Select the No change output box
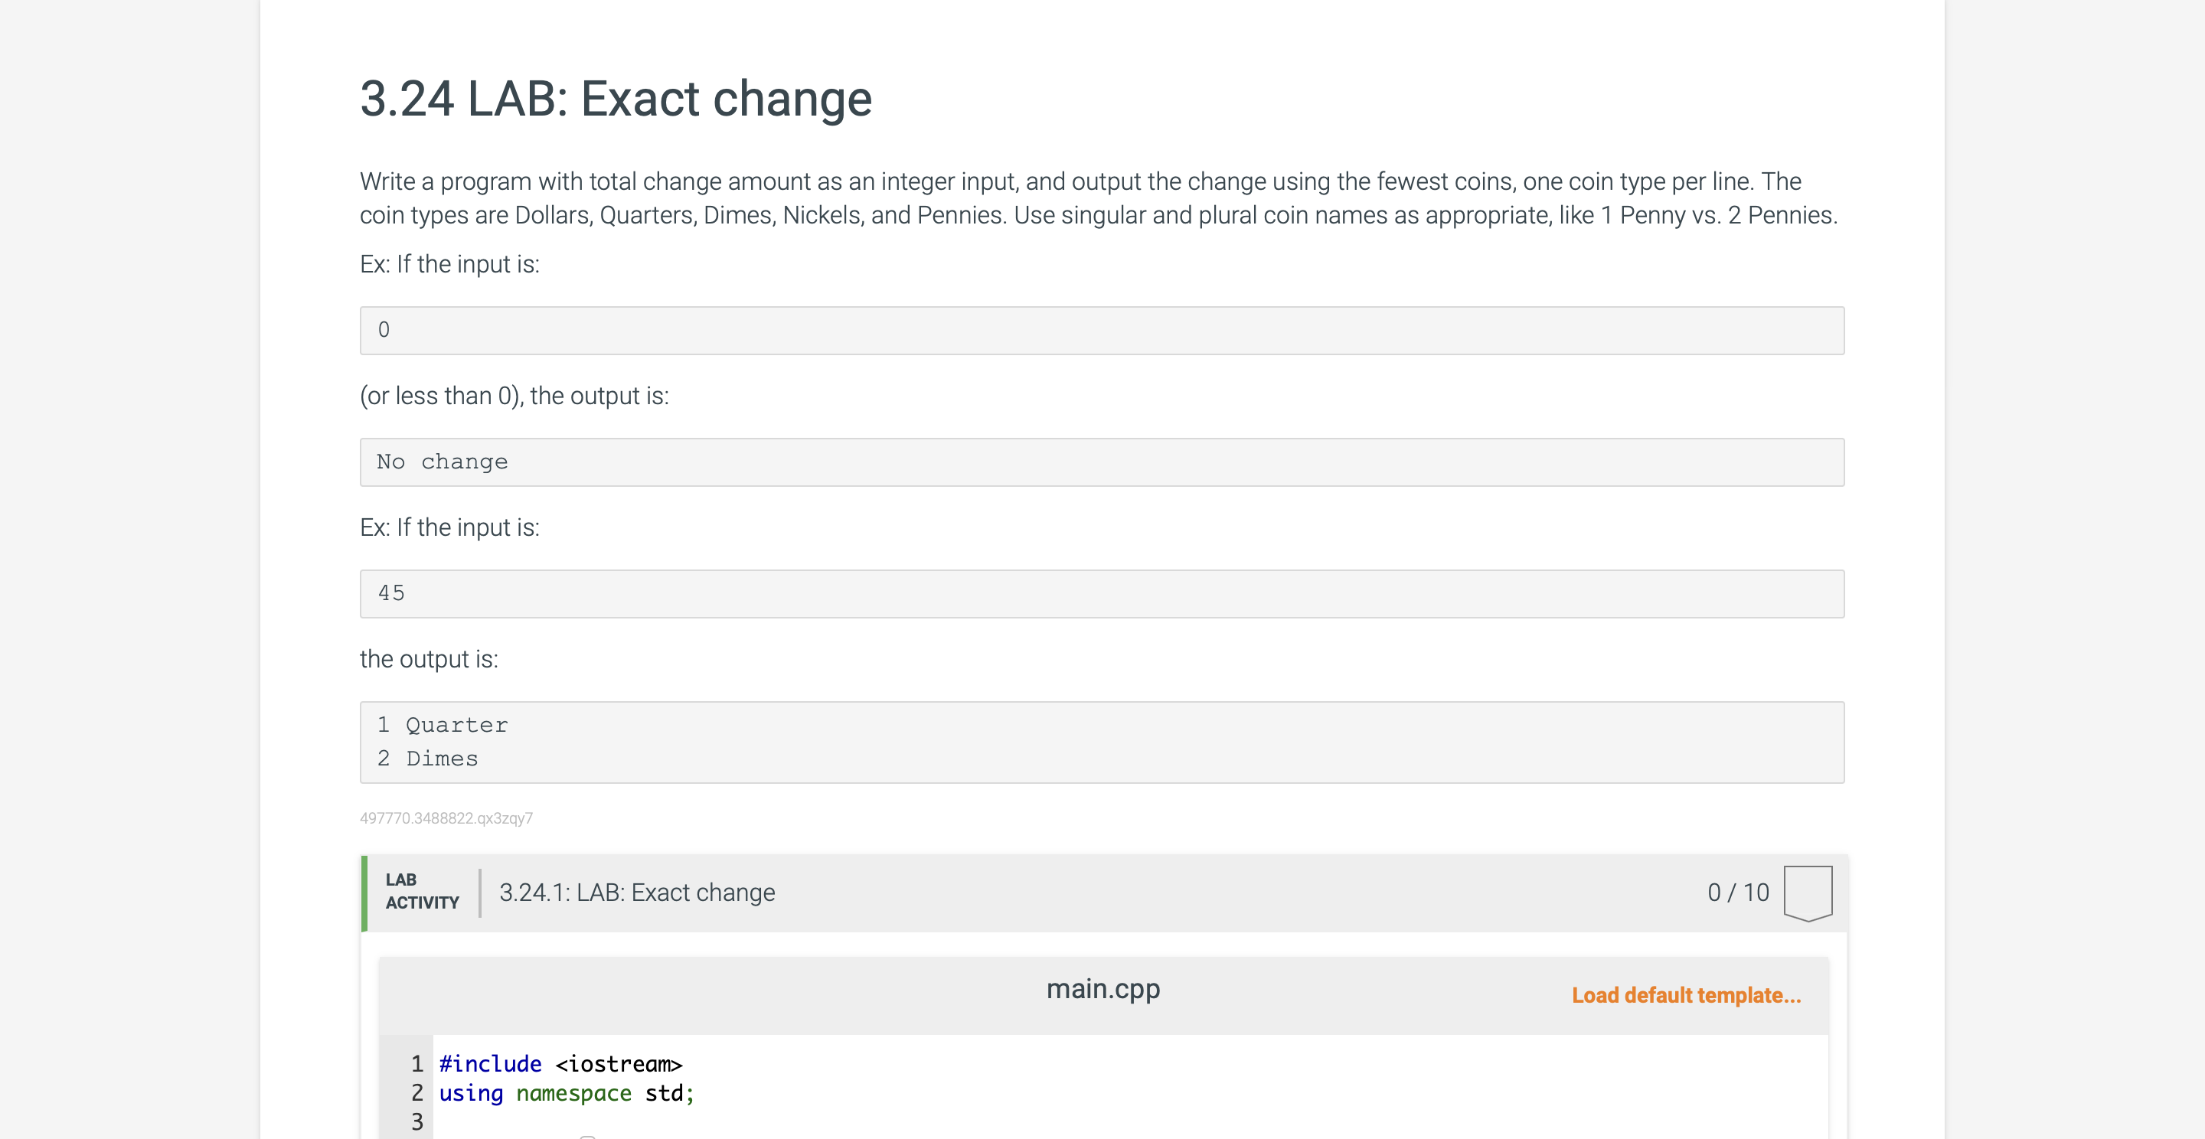Viewport: 2205px width, 1139px height. click(x=1102, y=462)
